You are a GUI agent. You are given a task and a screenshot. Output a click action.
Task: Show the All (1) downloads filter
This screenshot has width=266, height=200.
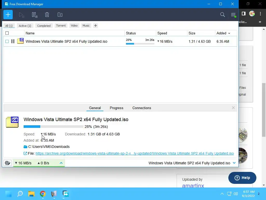[9, 26]
